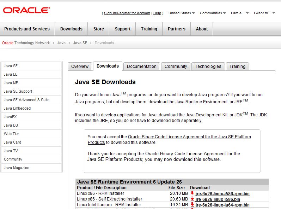Download jre-6u26-linux-ia64-rpm.bin file link

tap(222, 205)
